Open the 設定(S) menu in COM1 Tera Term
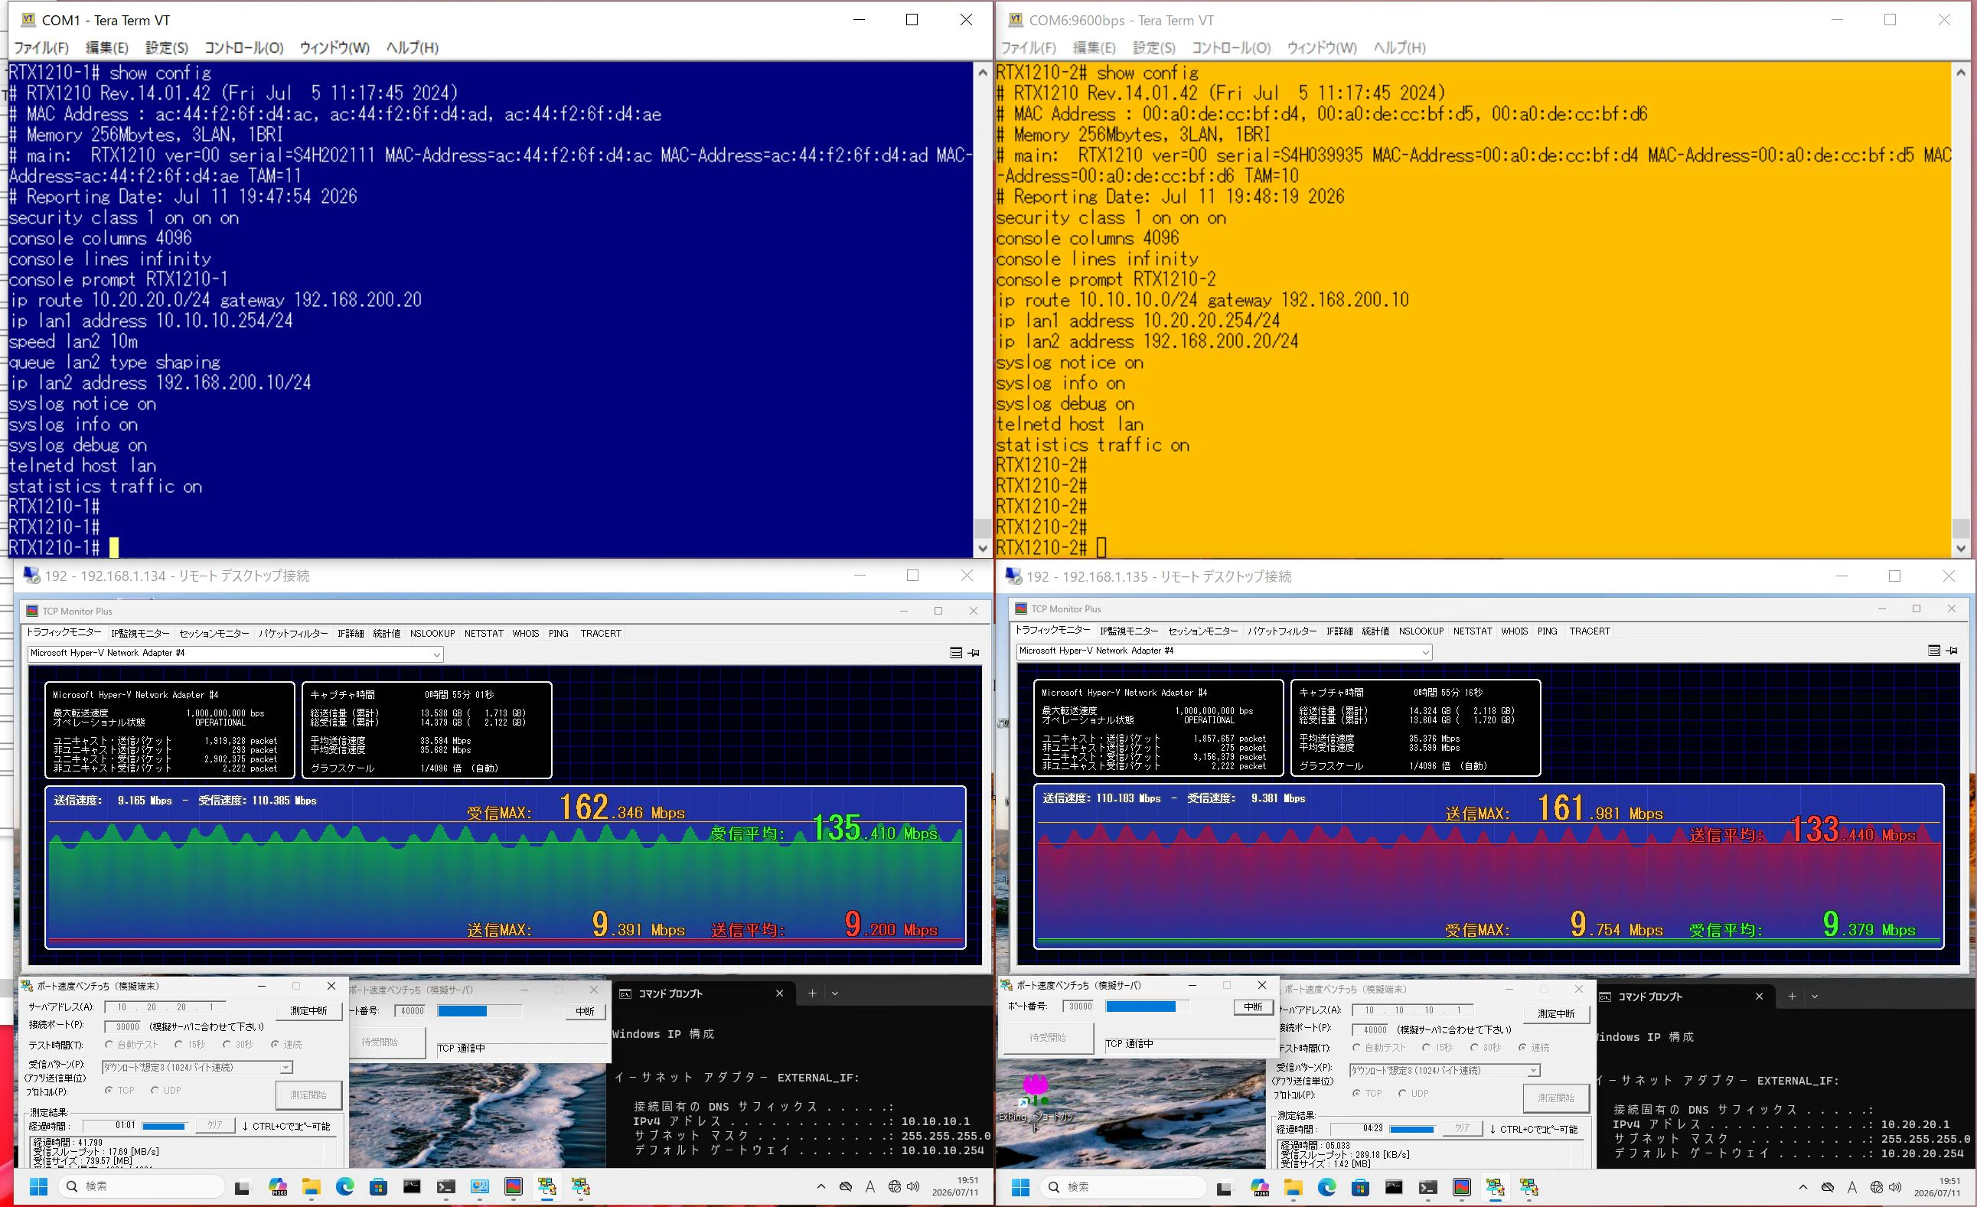This screenshot has width=1977, height=1207. coord(167,47)
